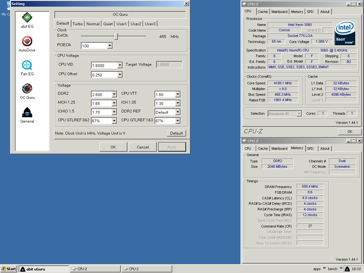Expand the bench toolbar chevron in taskbar
This screenshot has height=273, width=364.
(x=341, y=268)
